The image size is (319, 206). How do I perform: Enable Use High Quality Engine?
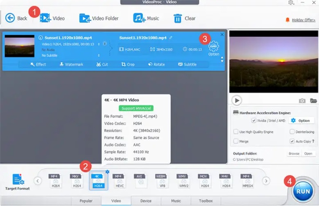235,132
